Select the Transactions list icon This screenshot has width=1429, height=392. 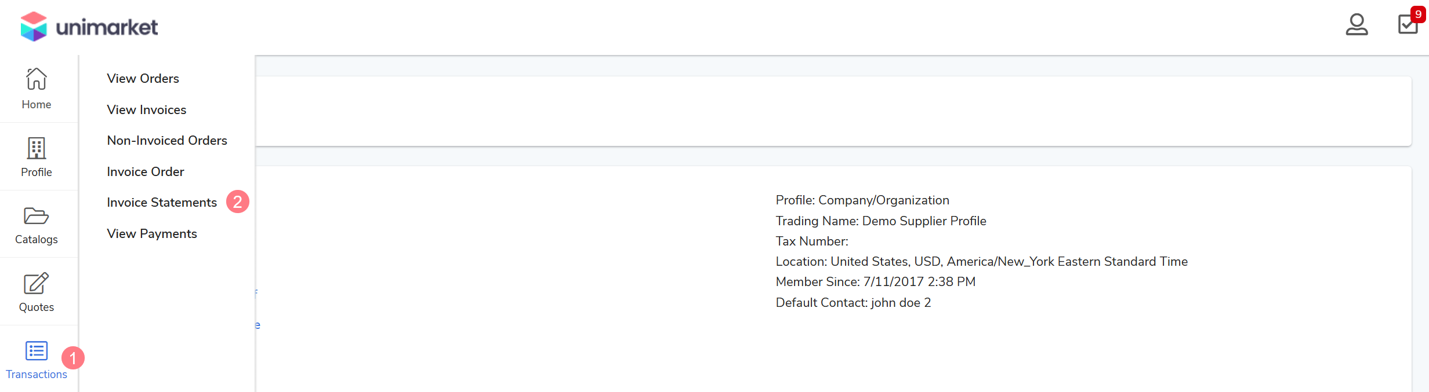[37, 351]
